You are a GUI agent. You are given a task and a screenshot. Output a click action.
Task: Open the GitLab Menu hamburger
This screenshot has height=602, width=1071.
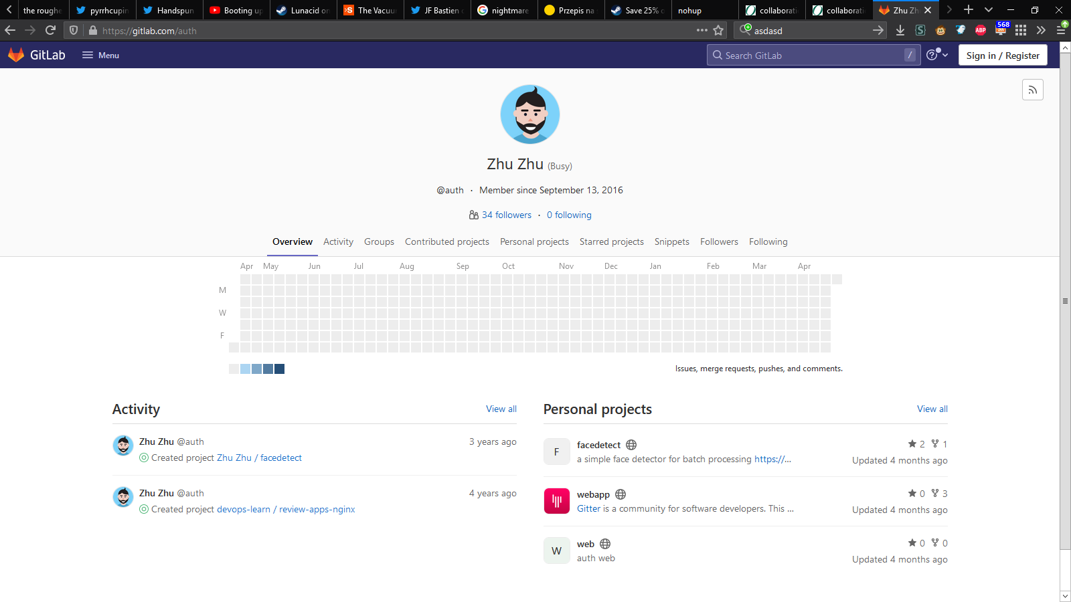tap(100, 55)
